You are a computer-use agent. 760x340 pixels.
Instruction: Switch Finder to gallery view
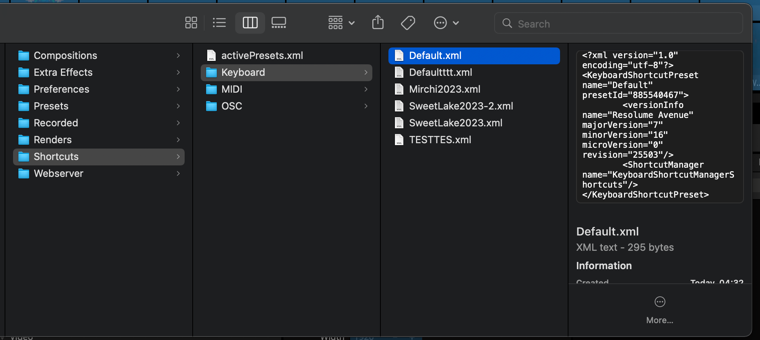click(278, 23)
